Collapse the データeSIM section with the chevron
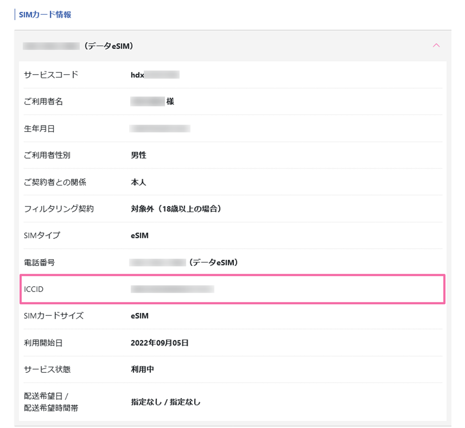 (x=436, y=46)
